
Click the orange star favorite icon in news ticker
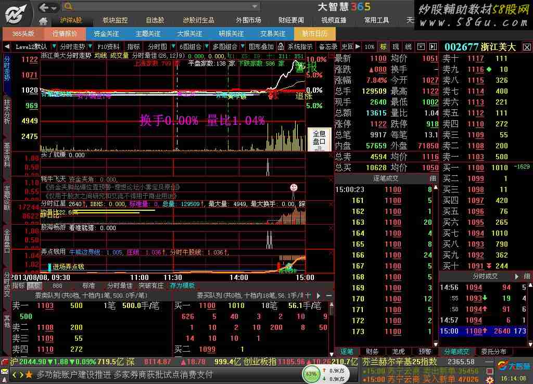click(29, 375)
